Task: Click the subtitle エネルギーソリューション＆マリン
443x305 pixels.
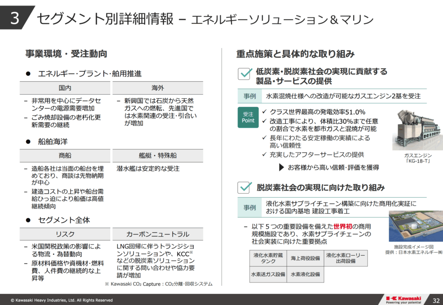Action: (282, 19)
